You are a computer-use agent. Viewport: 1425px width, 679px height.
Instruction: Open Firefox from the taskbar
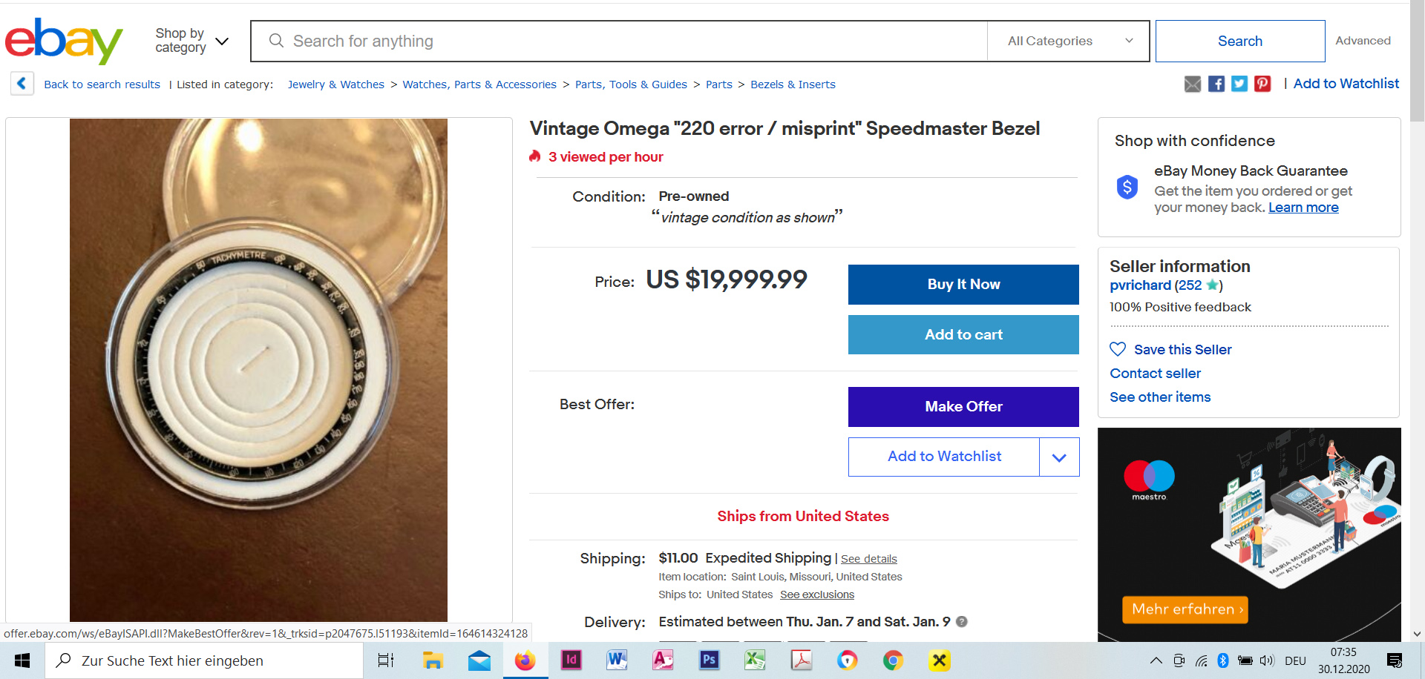point(525,660)
